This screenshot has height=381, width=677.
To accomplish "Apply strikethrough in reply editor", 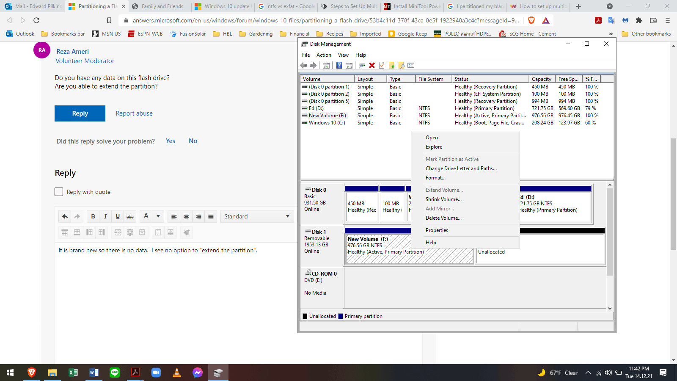I will [x=130, y=216].
